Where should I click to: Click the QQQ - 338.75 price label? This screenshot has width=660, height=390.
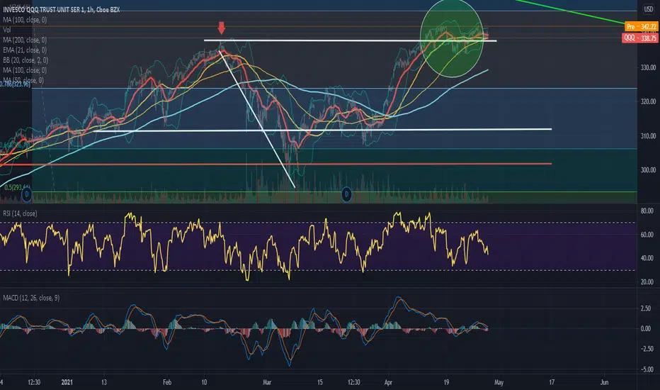point(639,38)
